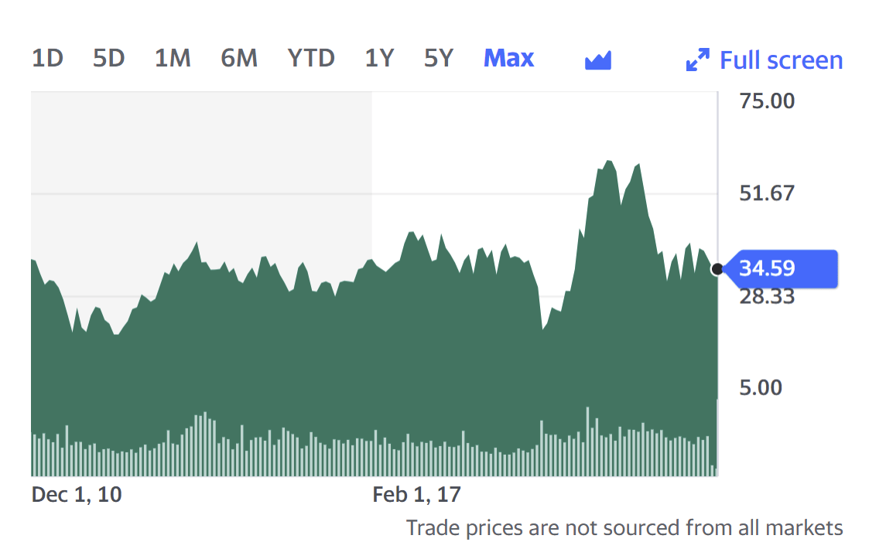Click the full screen expand arrows icon

[697, 60]
